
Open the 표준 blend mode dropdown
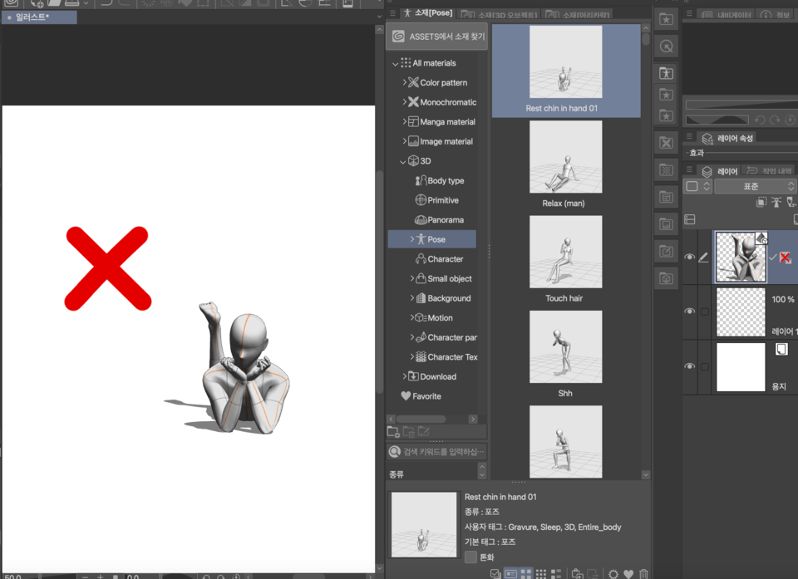coord(751,185)
